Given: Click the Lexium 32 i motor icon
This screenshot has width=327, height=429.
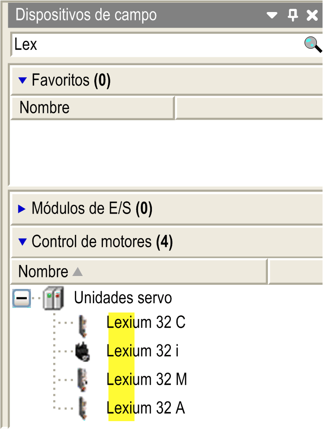Looking at the screenshot, I should pyautogui.click(x=83, y=352).
